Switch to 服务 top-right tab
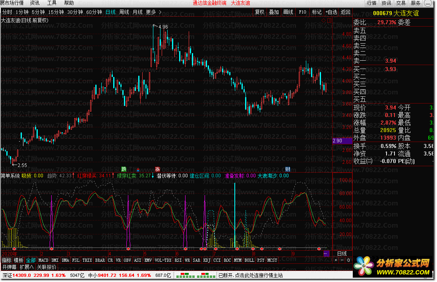 415,3
